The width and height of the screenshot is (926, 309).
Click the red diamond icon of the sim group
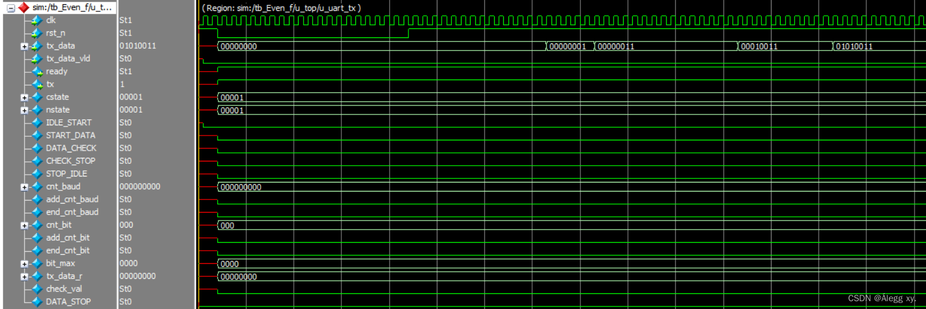click(x=24, y=7)
